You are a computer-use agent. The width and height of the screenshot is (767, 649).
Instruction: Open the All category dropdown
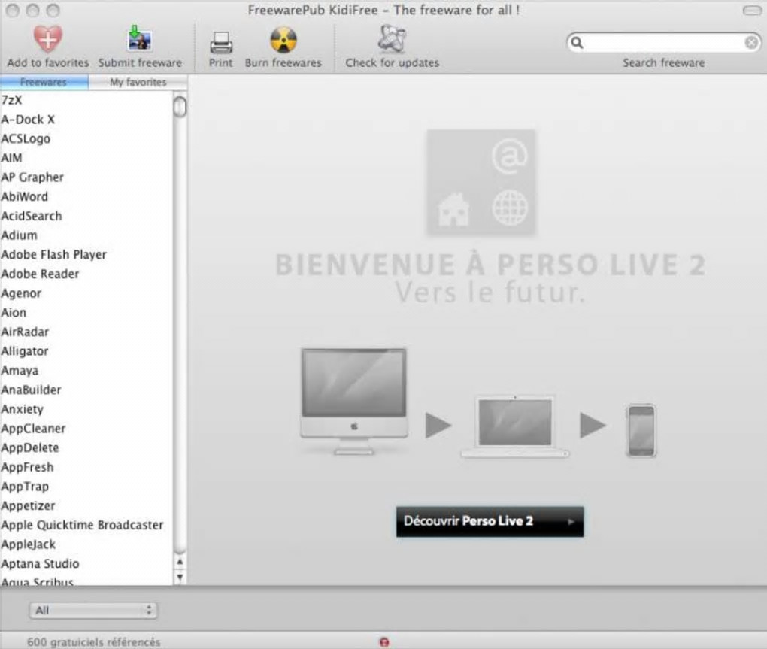click(x=93, y=610)
